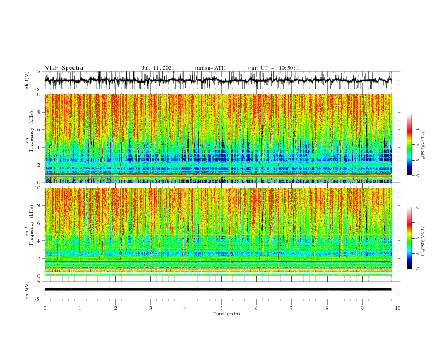Click the 'Time (min)' axis label
This screenshot has height=346, width=448.
pyautogui.click(x=226, y=314)
